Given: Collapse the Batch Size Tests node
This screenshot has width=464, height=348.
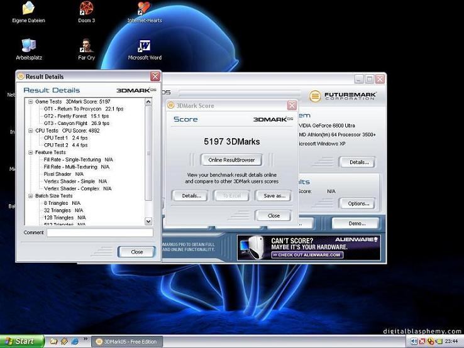Looking at the screenshot, I should pos(30,196).
